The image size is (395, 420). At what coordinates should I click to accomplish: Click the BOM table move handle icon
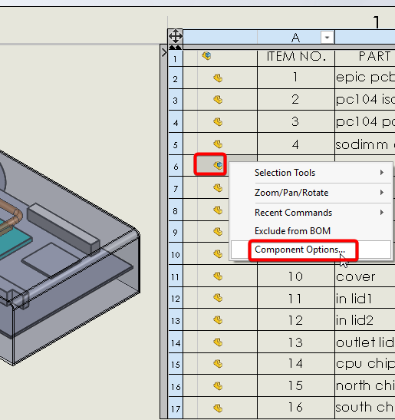176,36
